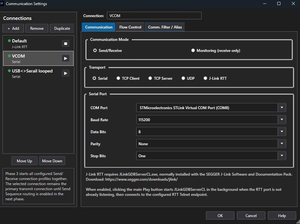This screenshot has width=300, height=224.
Task: Minimize the Communication Settings window
Action: click(x=265, y=3)
